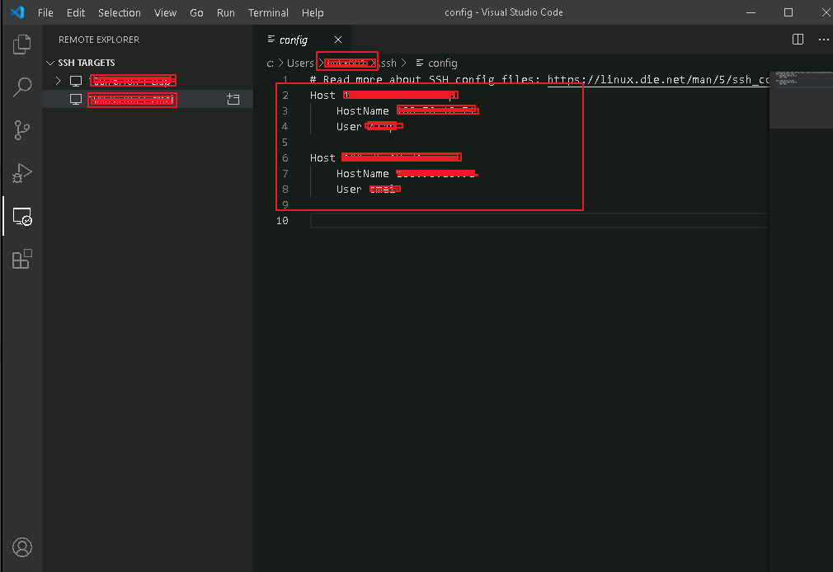Click line number 10 in the gutter
833x572 pixels.
(282, 220)
